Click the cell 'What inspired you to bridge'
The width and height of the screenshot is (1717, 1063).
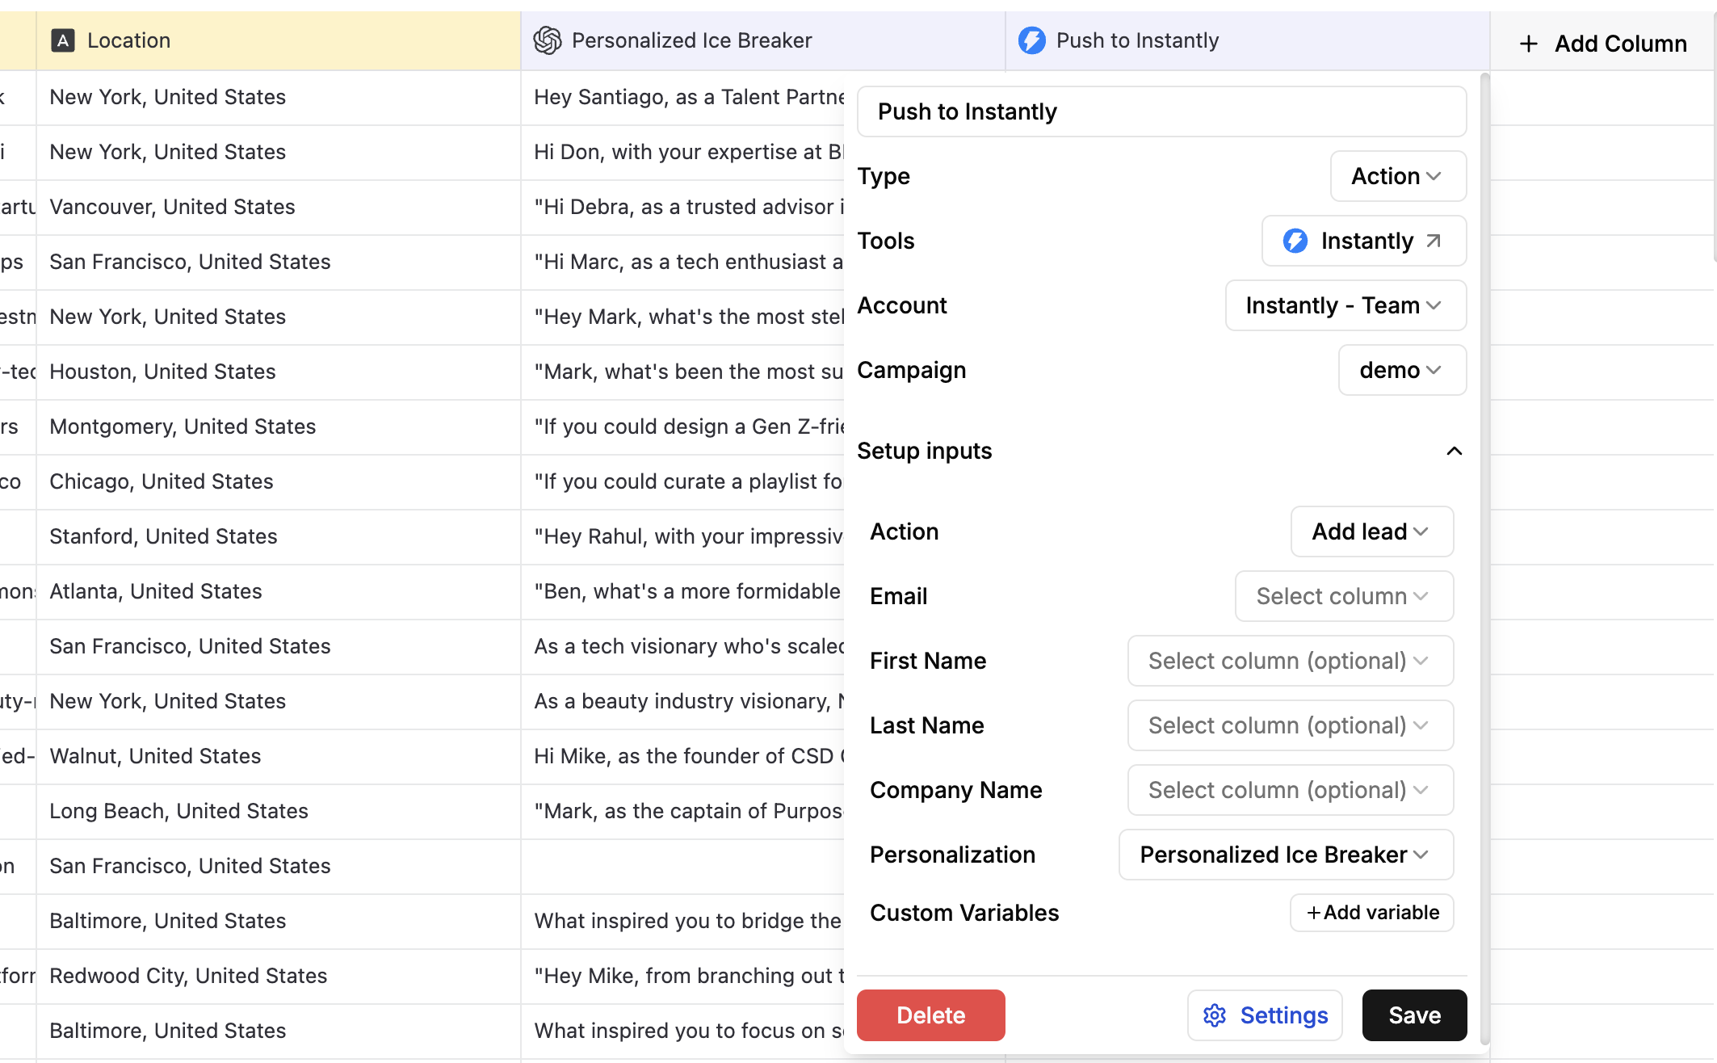(683, 921)
